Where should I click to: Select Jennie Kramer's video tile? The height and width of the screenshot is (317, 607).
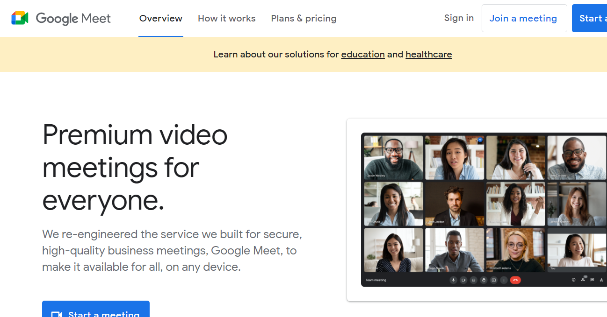coord(577,204)
